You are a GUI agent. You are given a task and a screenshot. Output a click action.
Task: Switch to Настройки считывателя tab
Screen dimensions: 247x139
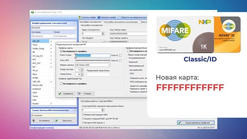(x=90, y=22)
